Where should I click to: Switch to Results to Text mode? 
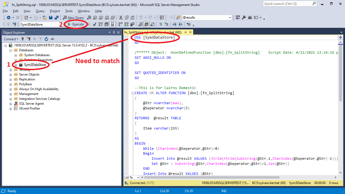pos(141,24)
